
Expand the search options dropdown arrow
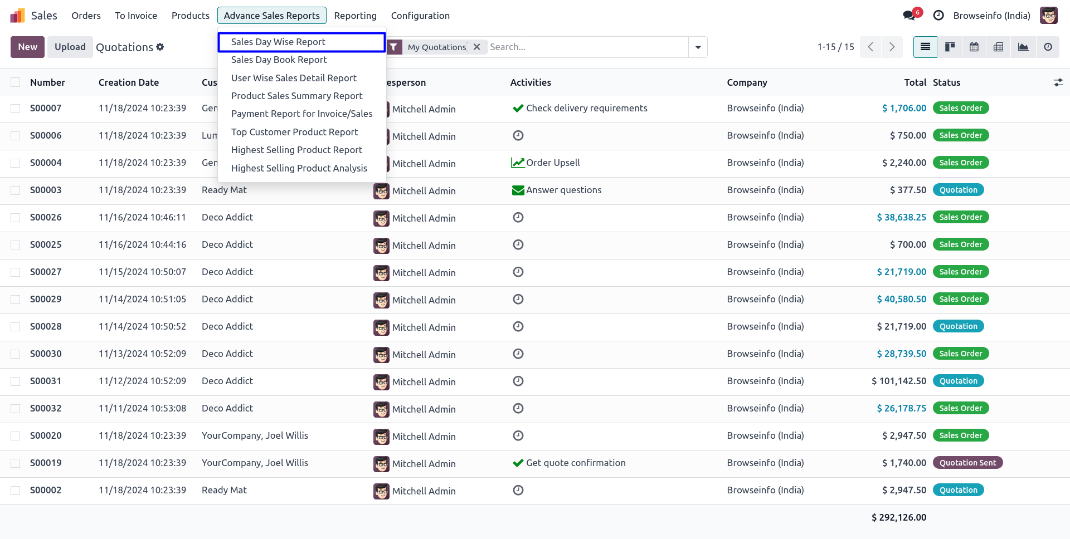pyautogui.click(x=698, y=47)
